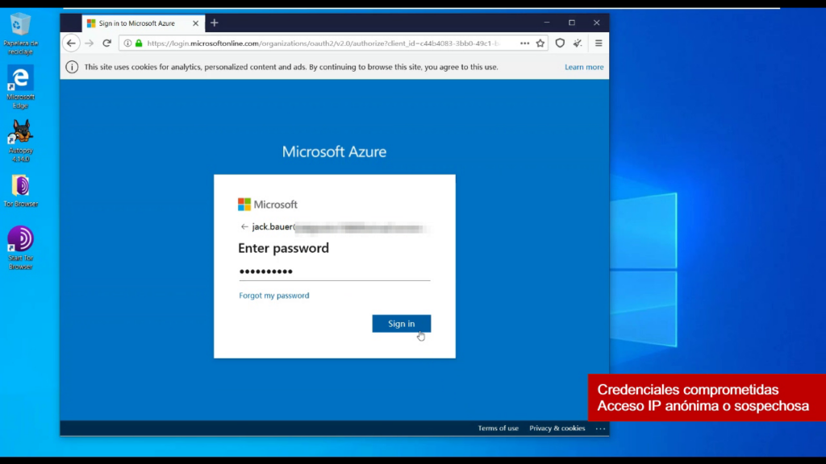The width and height of the screenshot is (826, 464).
Task: Go back to the account entry step
Action: click(x=244, y=226)
